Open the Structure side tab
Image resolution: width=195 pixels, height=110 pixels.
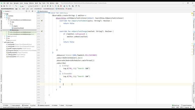point(1,78)
